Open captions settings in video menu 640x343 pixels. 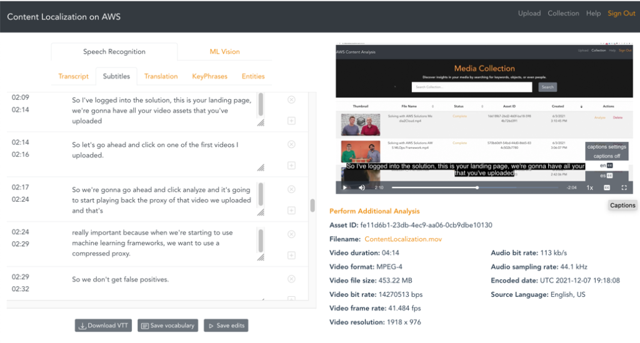(x=606, y=147)
